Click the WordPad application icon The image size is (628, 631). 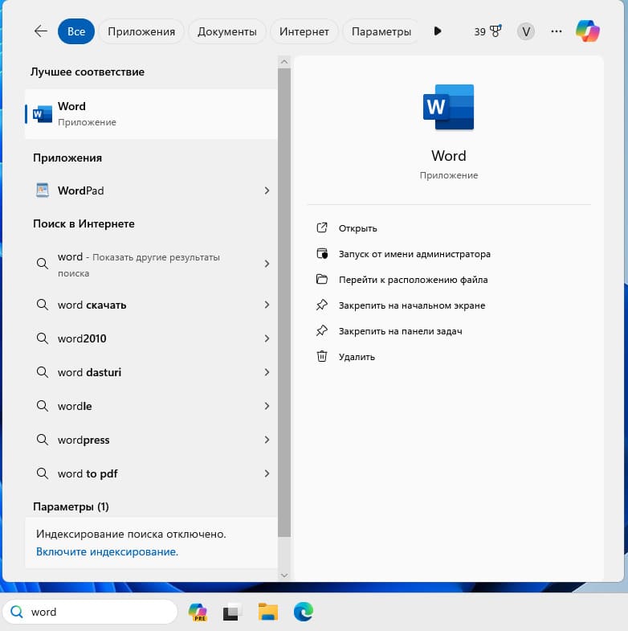click(43, 190)
